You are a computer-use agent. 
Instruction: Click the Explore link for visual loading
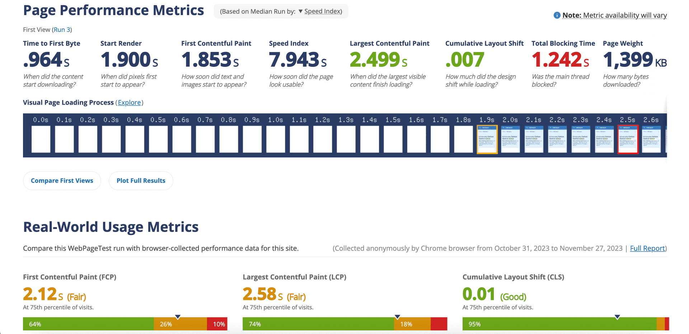[129, 102]
